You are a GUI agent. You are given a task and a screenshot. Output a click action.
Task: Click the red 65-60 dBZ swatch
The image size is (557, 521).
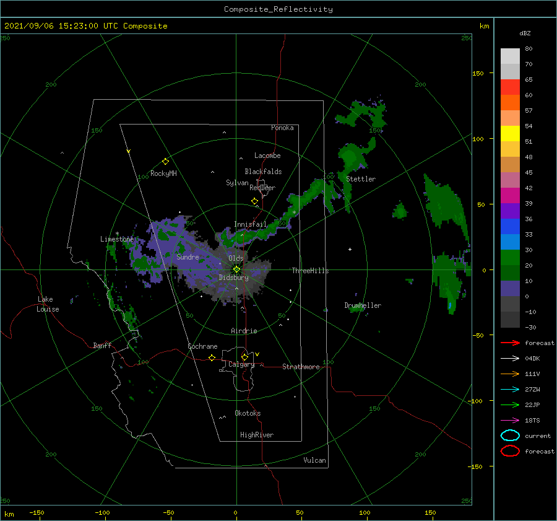510,87
